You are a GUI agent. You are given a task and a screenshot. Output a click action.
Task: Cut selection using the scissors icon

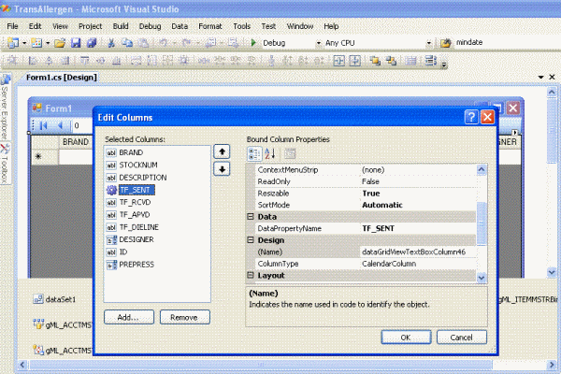pyautogui.click(x=111, y=43)
